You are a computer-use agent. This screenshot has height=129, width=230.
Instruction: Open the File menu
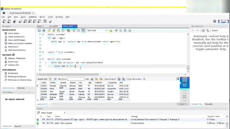pyautogui.click(x=3, y=17)
